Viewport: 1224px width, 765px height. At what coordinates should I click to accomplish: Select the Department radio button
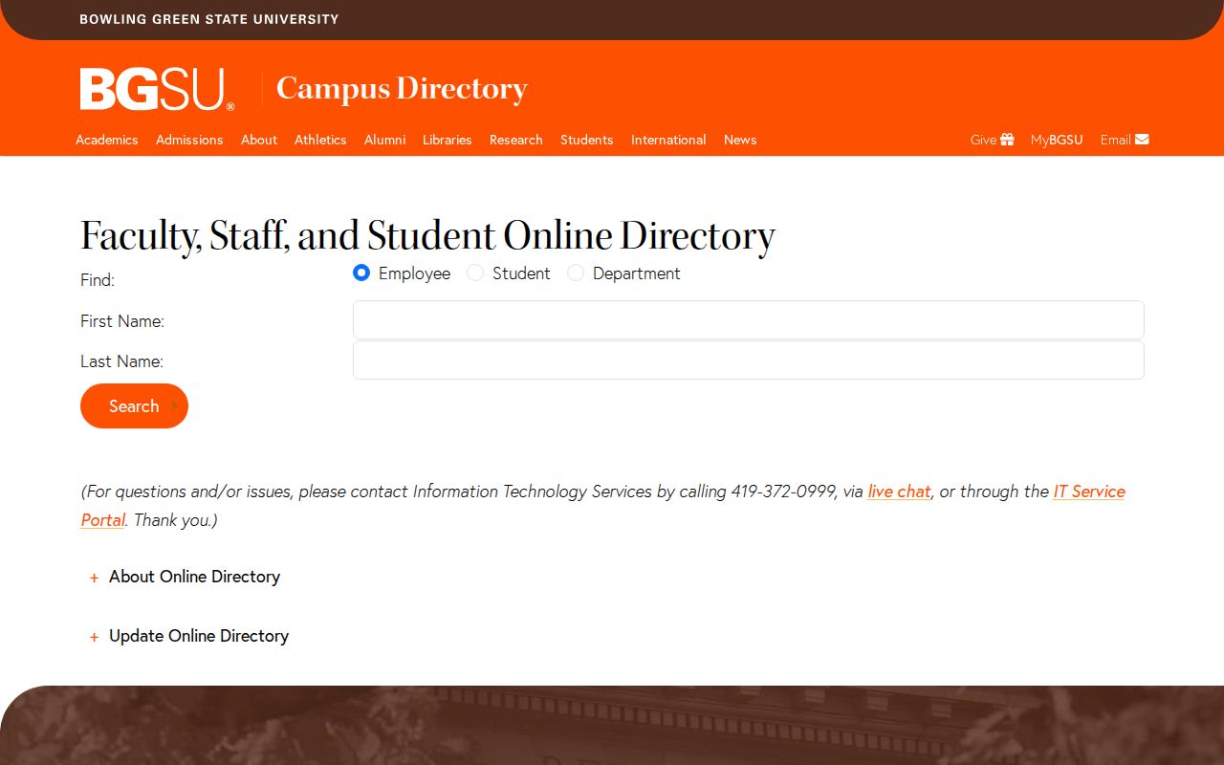tap(576, 273)
